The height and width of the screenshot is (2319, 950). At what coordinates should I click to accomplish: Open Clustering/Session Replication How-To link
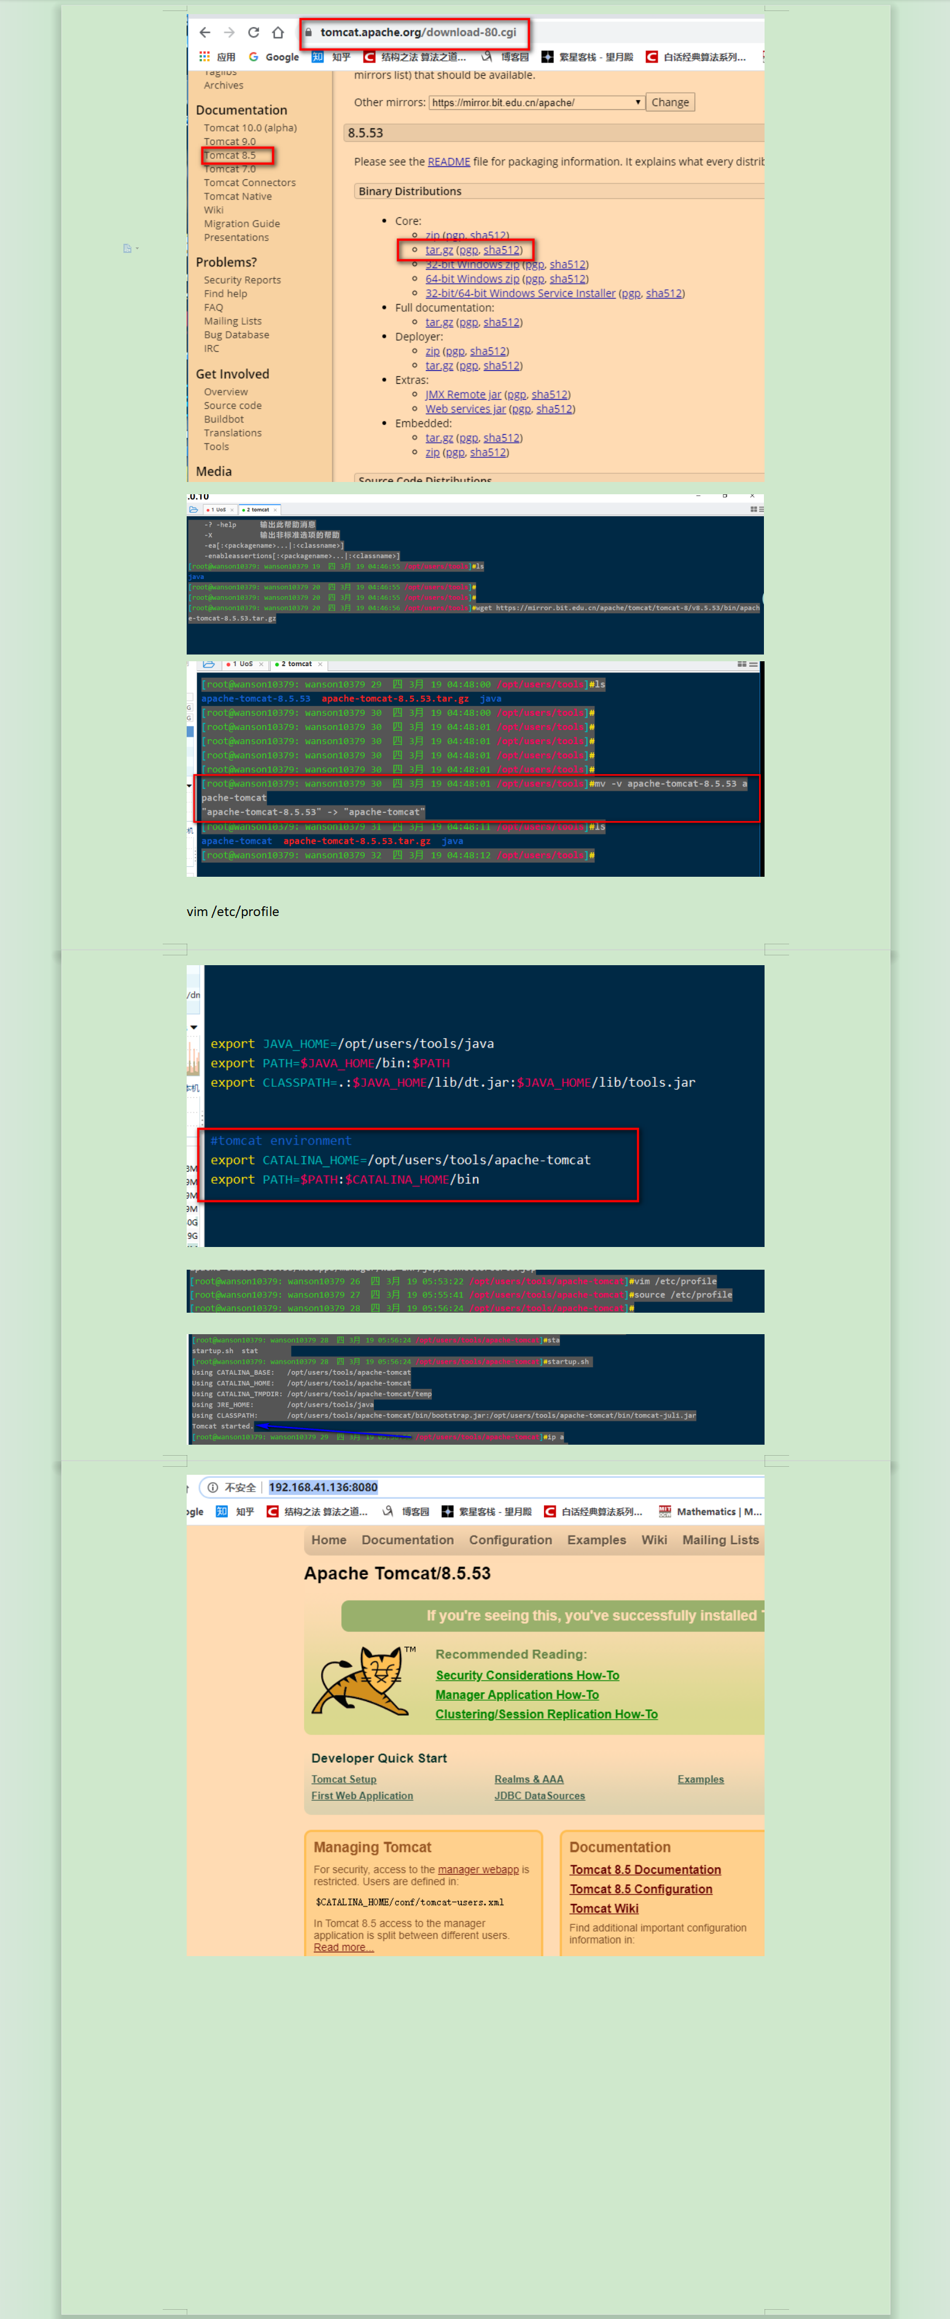547,1714
